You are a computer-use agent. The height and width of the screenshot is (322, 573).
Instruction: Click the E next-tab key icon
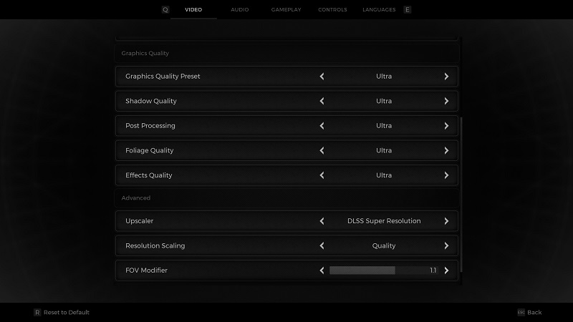407,10
